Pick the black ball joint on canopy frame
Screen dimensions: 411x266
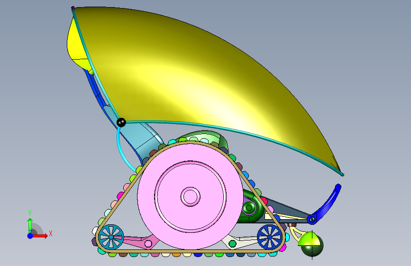pos(121,122)
